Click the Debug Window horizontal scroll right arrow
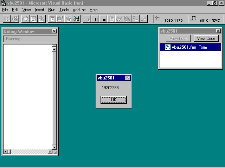 tap(50, 152)
